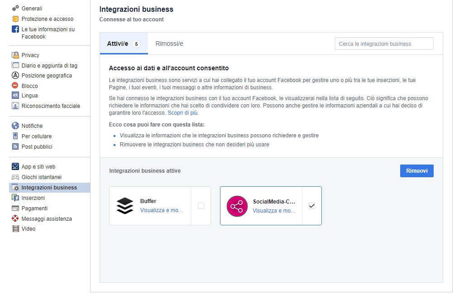This screenshot has width=464, height=296.
Task: Click the Notifiche globe icon
Action: coord(16,126)
